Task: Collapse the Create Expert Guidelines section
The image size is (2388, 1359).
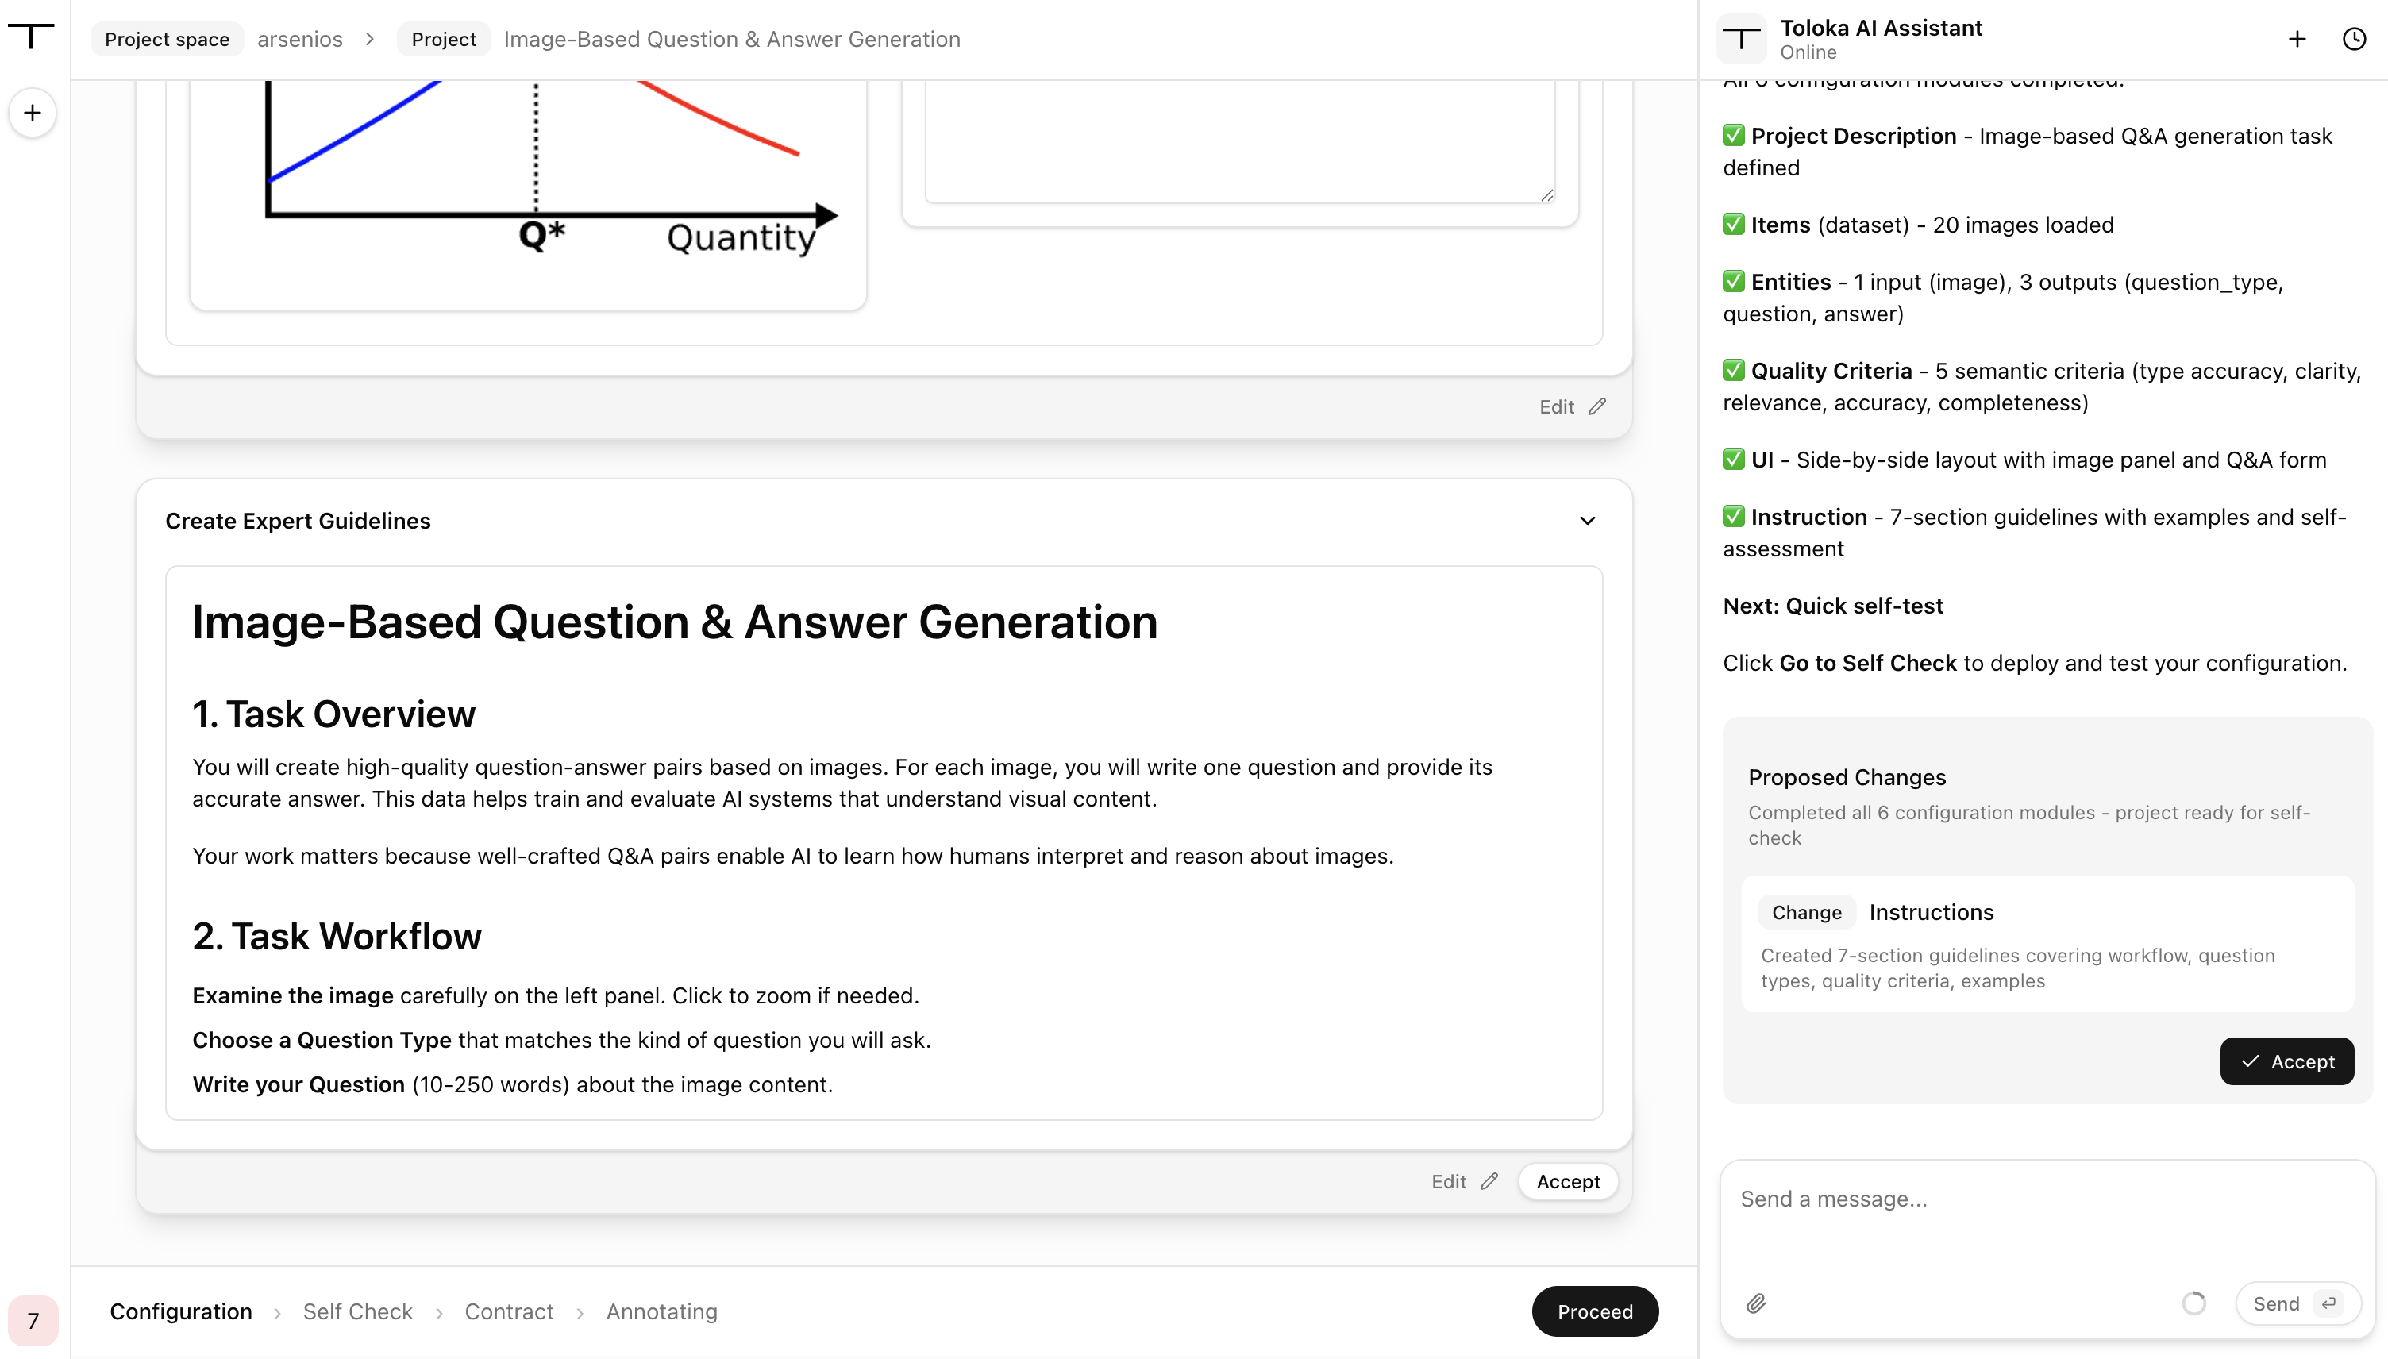Action: [x=1587, y=520]
